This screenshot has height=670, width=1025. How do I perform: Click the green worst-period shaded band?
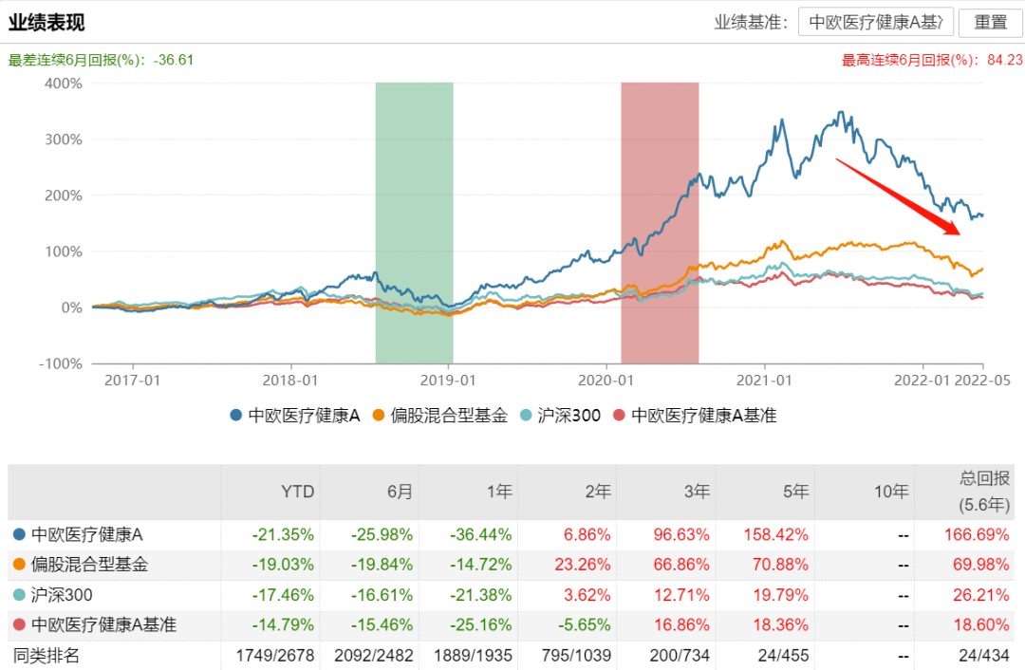click(414, 223)
